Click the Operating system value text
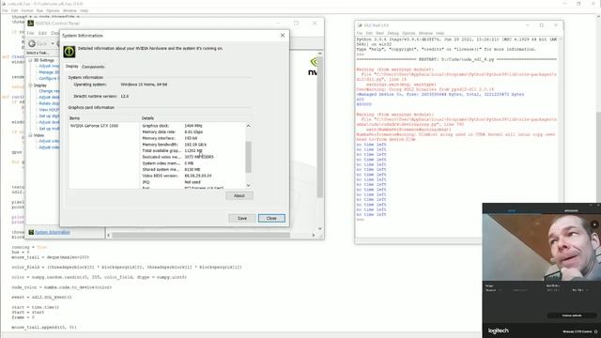Image resolution: width=601 pixels, height=338 pixels. [144, 84]
